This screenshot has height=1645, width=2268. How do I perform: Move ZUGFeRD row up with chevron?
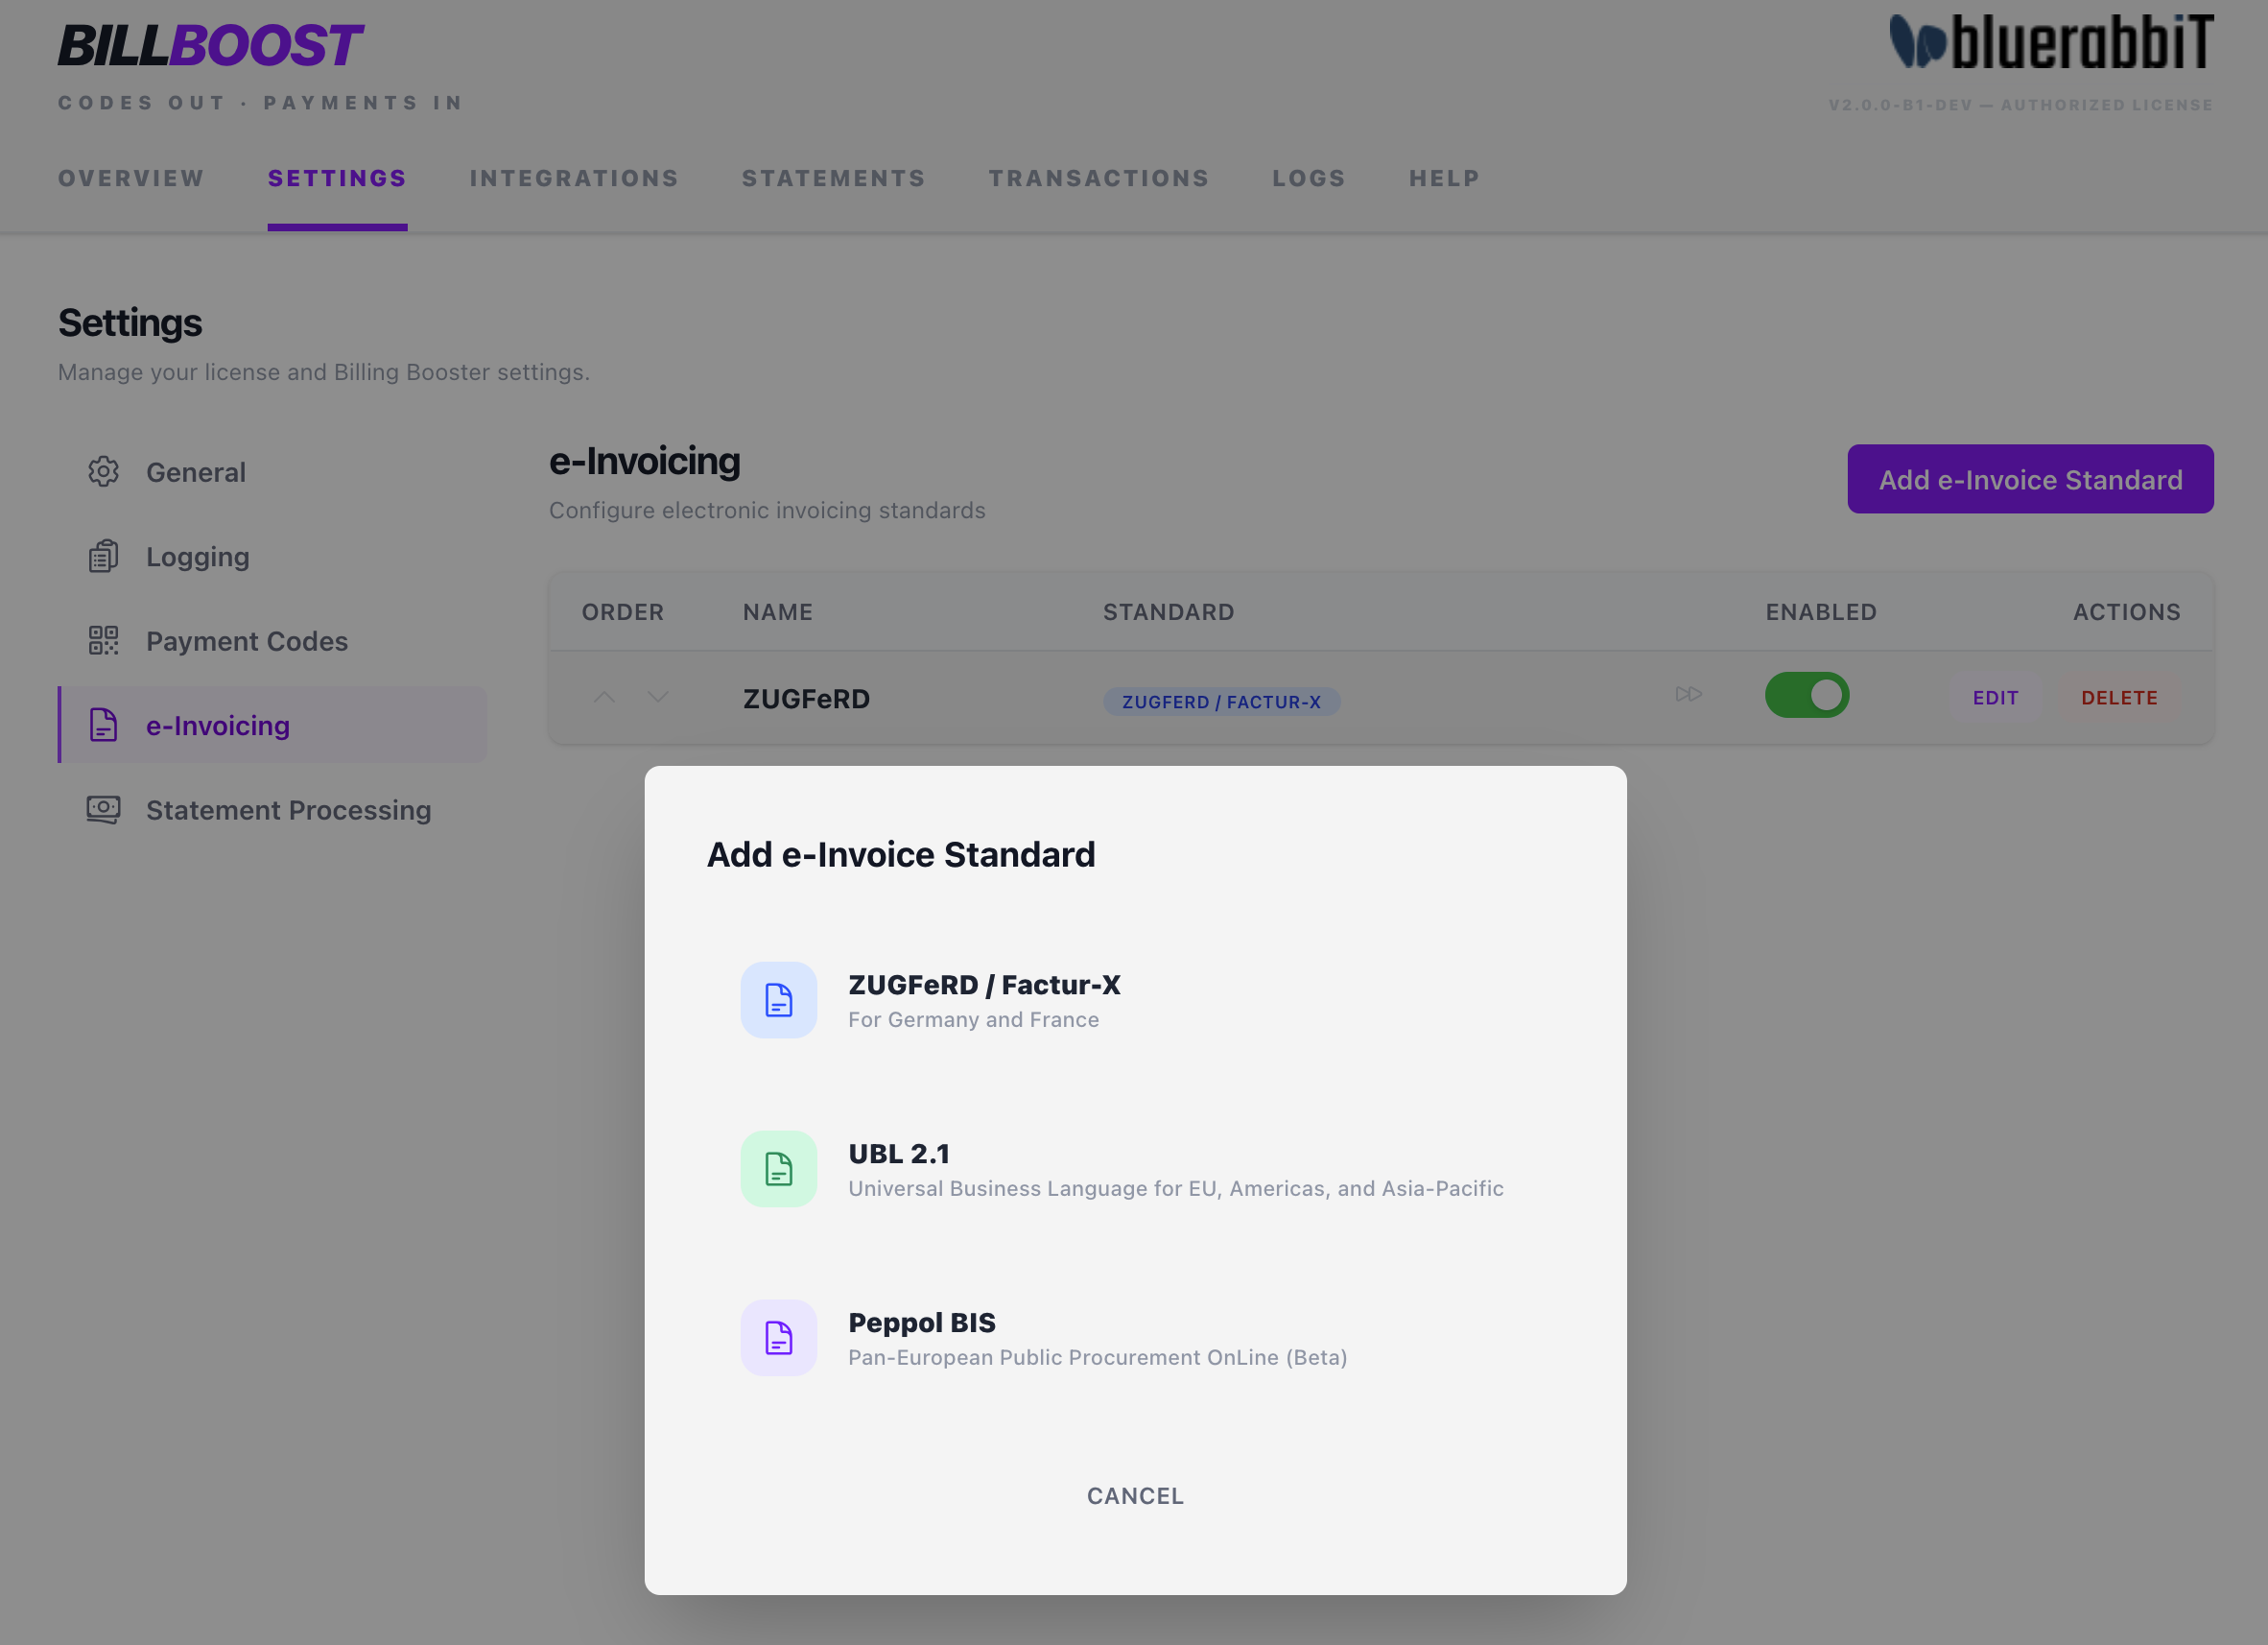click(604, 697)
